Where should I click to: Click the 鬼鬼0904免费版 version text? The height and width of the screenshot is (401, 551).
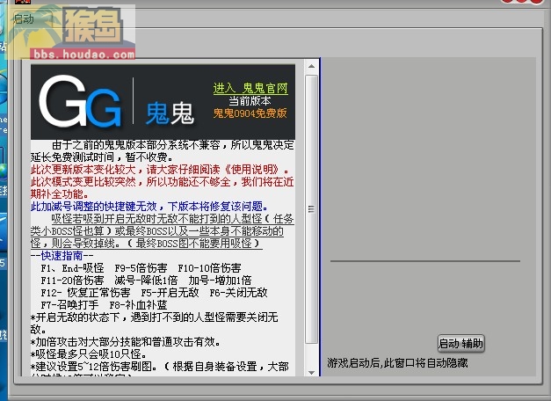[x=250, y=113]
